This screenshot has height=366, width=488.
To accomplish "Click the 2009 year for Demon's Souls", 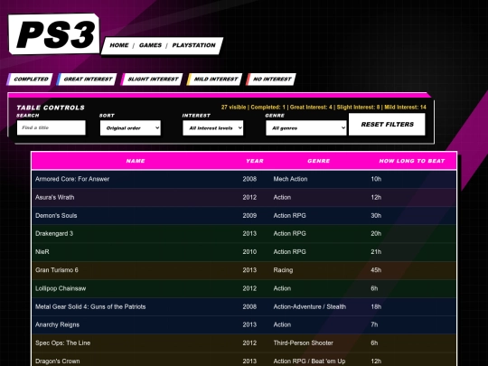I will (249, 215).
